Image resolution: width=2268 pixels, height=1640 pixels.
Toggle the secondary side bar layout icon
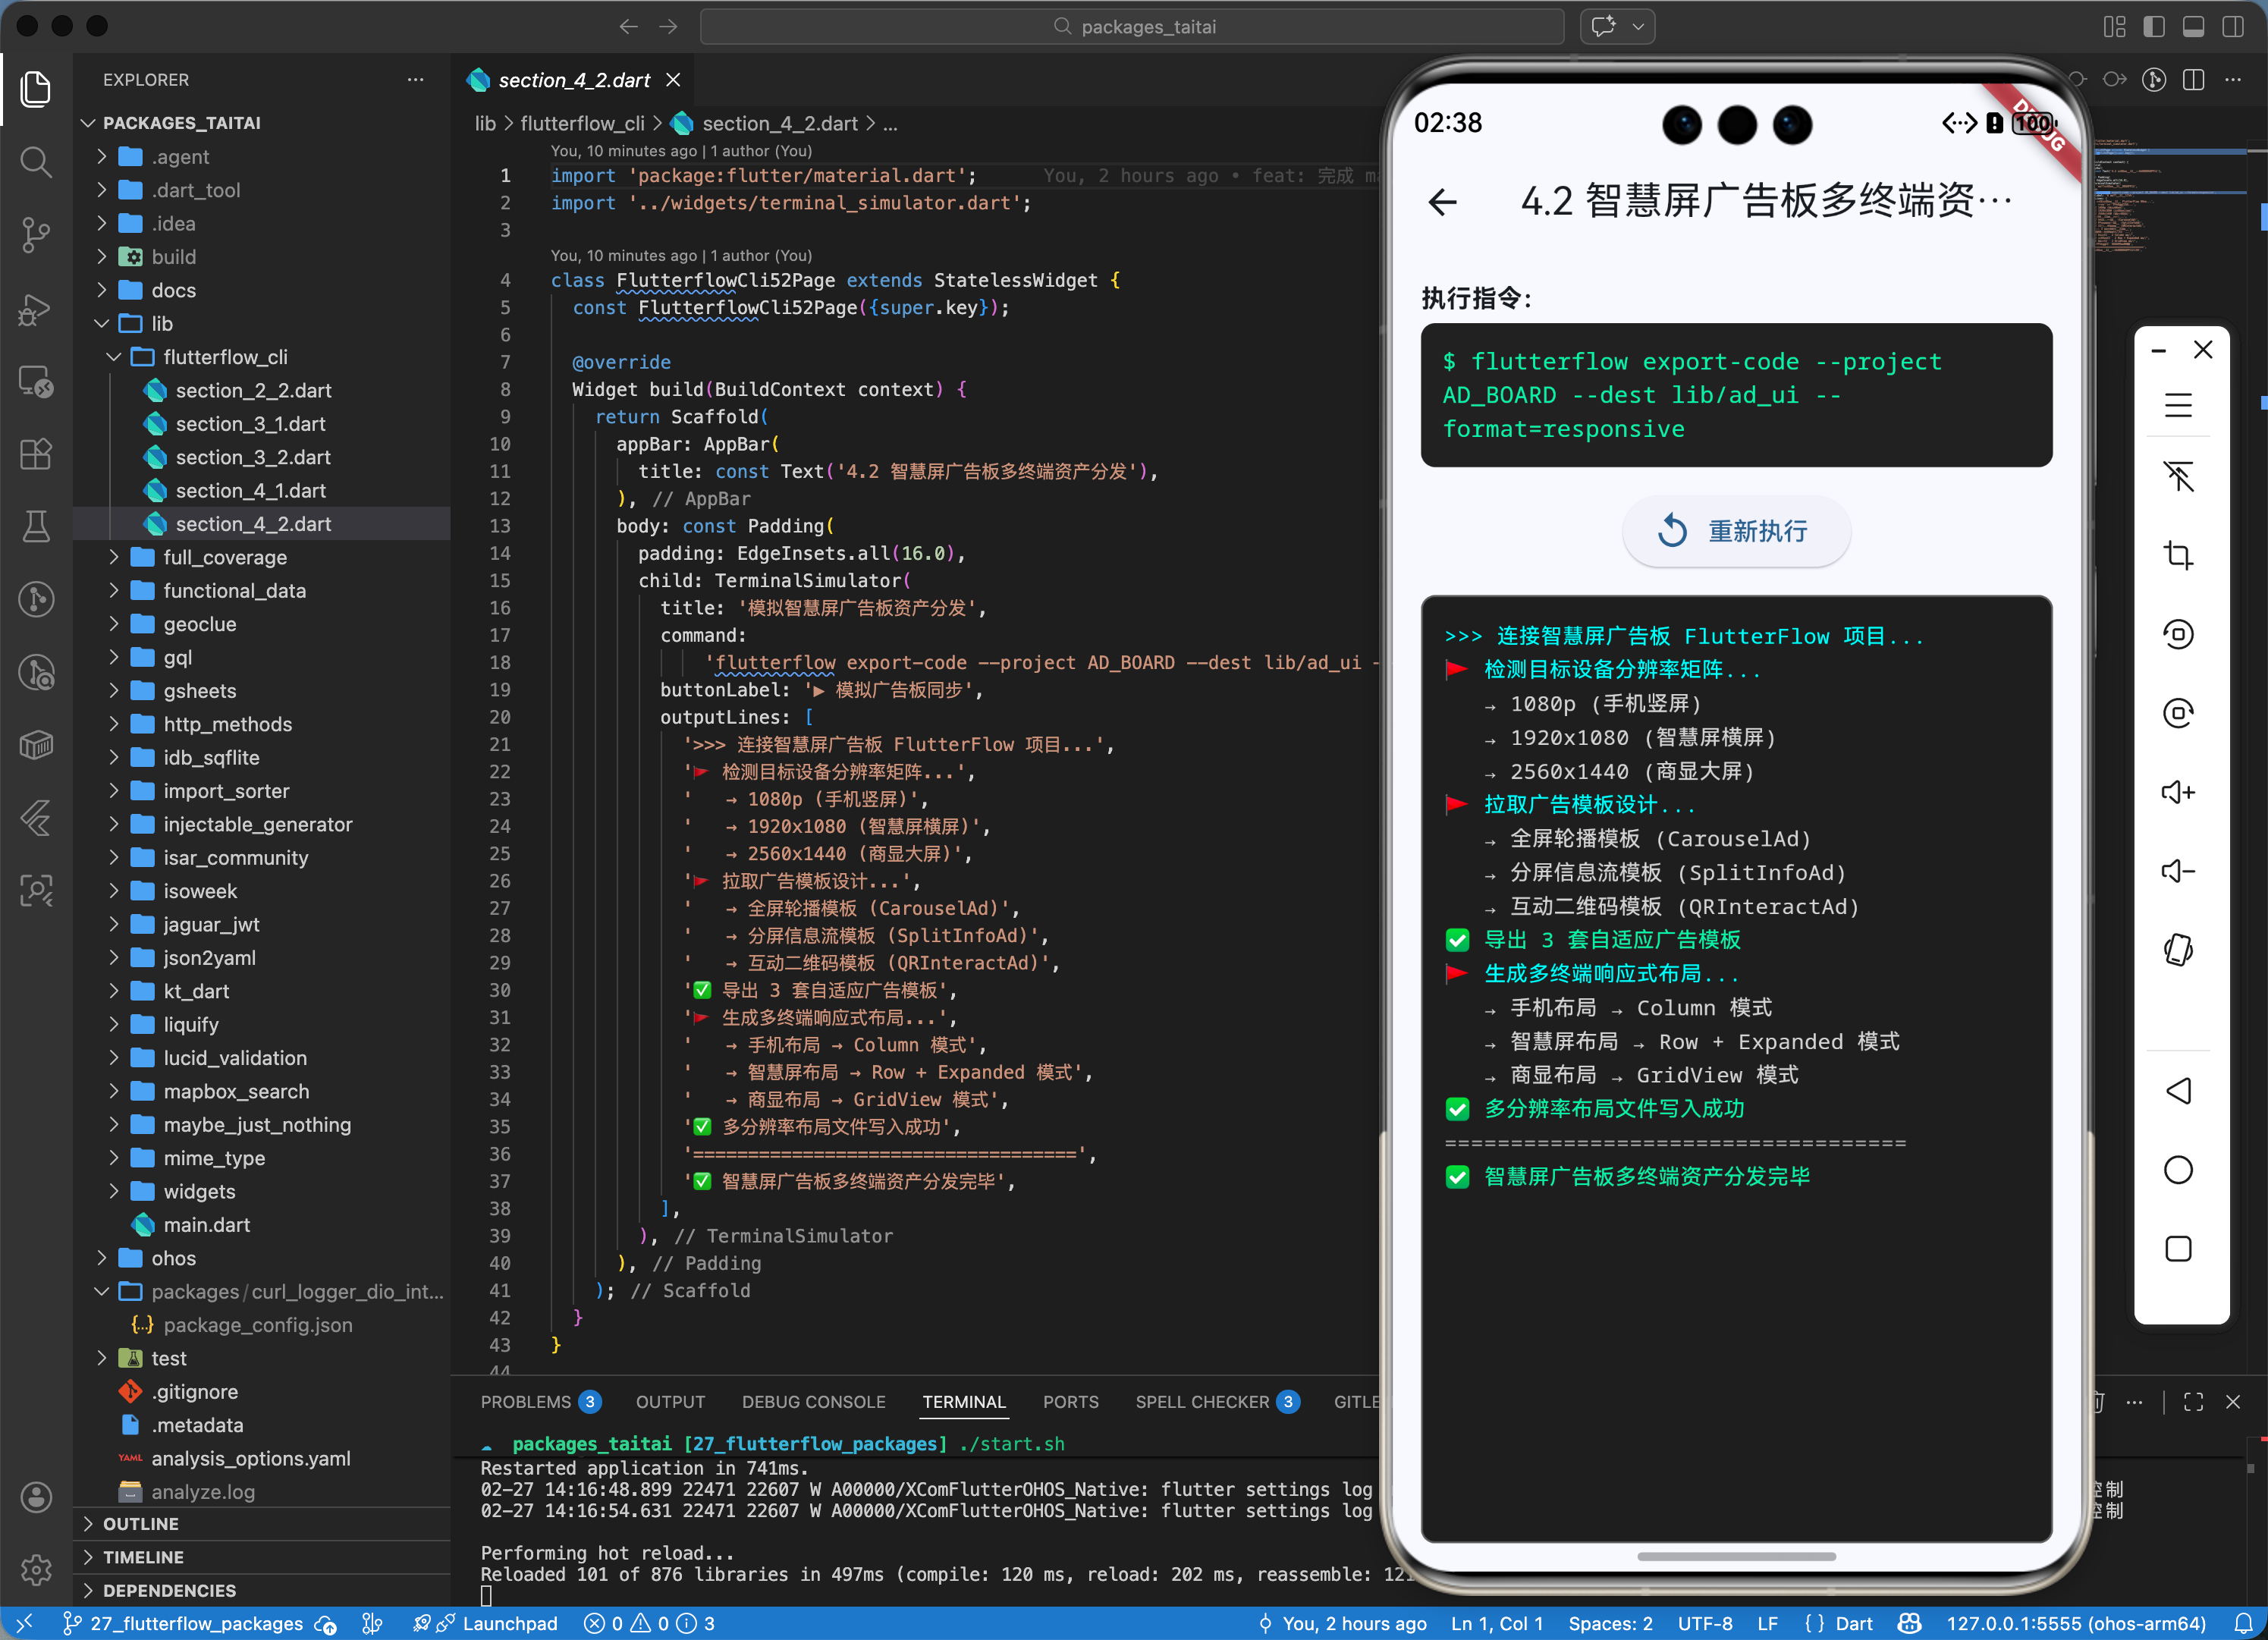pyautogui.click(x=2232, y=27)
